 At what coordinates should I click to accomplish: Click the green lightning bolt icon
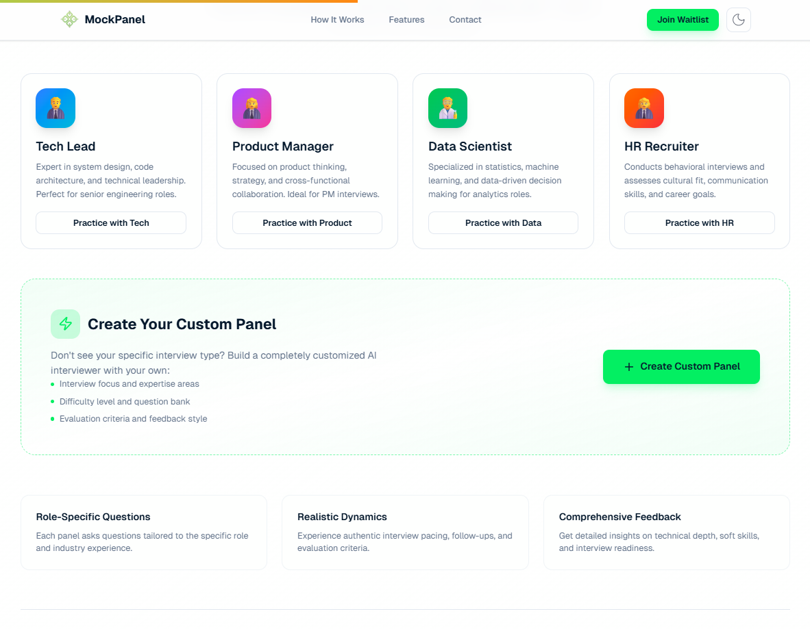pyautogui.click(x=65, y=324)
